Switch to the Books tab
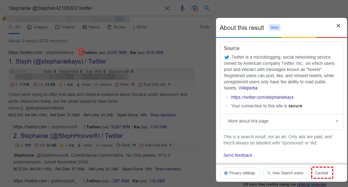The width and height of the screenshot is (348, 187). click(117, 27)
